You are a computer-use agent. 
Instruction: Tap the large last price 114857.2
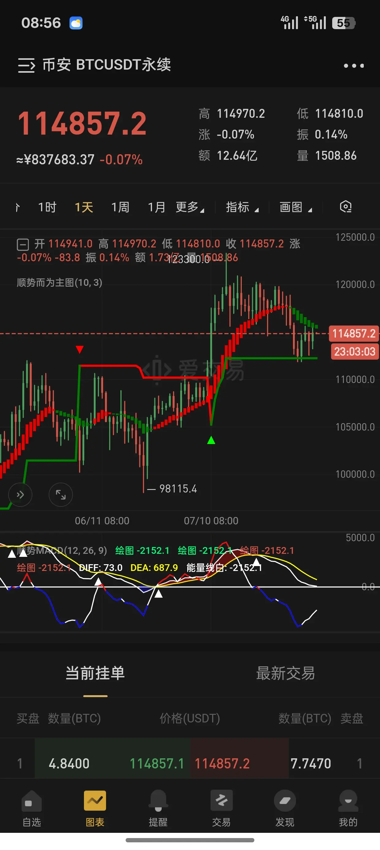[x=82, y=124]
